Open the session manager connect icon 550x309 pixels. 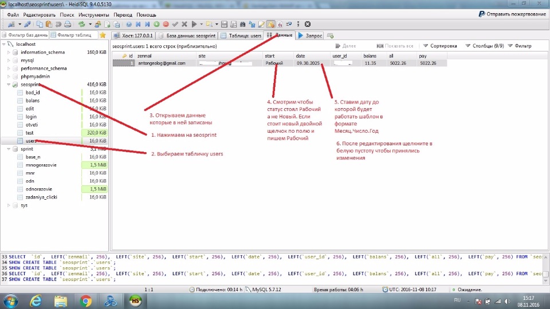pos(11,24)
